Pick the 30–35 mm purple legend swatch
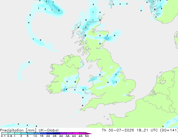 [x=63, y=133]
